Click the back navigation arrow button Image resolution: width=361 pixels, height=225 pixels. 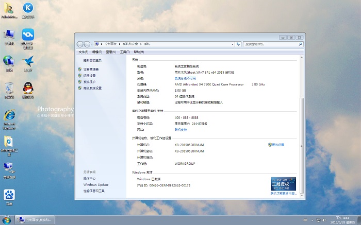80,44
